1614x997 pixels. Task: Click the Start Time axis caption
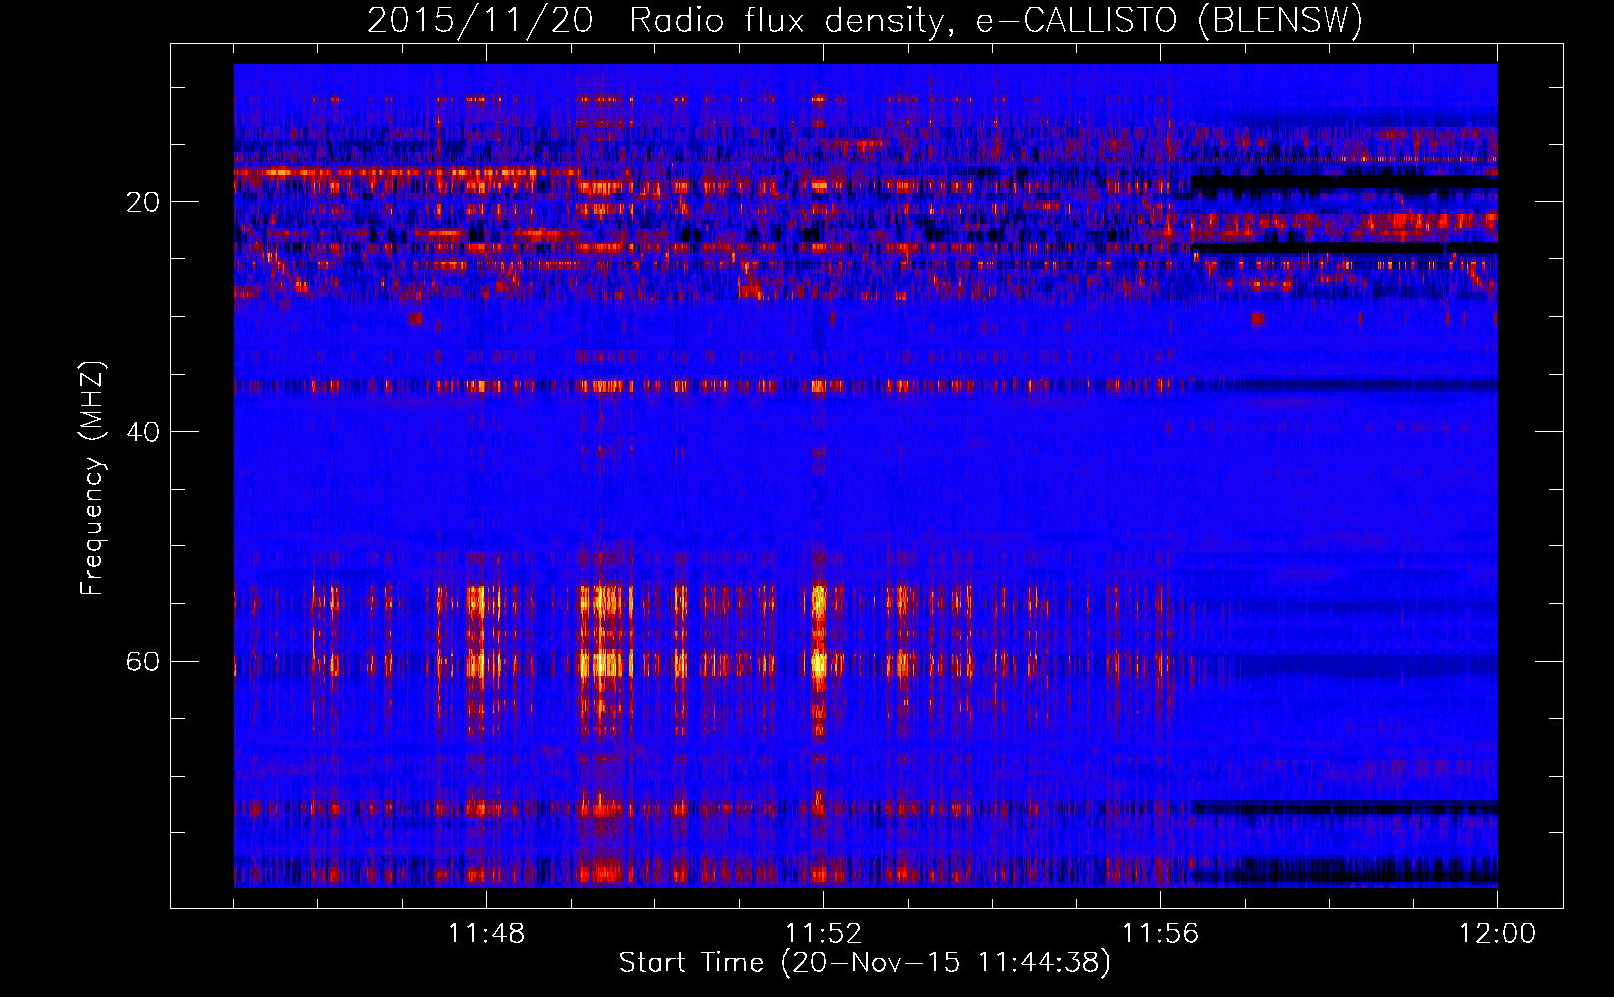pyautogui.click(x=865, y=963)
